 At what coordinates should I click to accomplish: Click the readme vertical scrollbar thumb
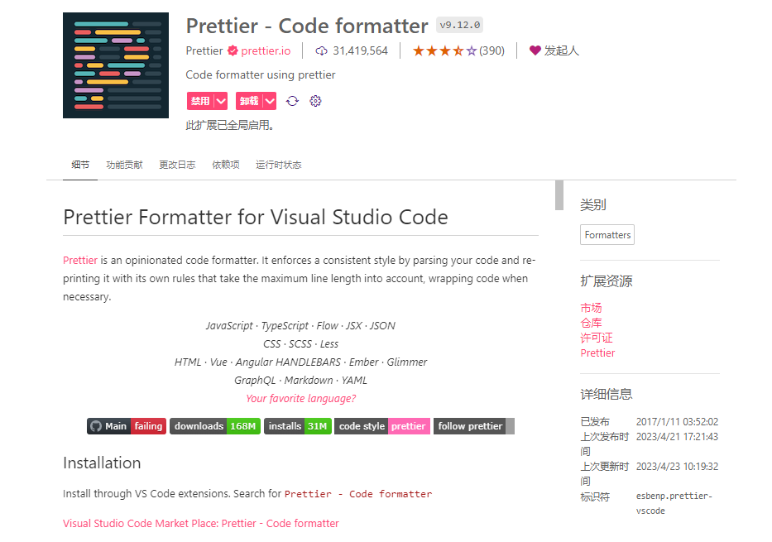point(559,195)
